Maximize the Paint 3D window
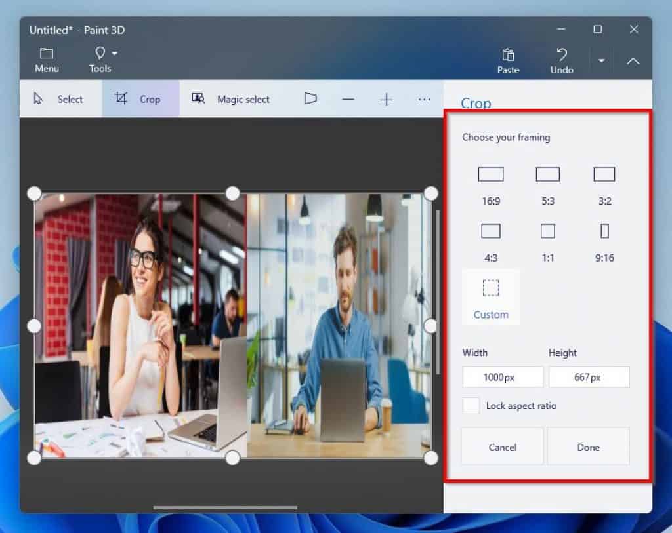This screenshot has height=533, width=672. (597, 29)
